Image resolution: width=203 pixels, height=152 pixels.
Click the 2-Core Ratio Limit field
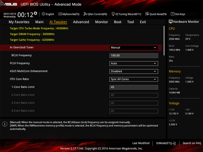pos(134,95)
